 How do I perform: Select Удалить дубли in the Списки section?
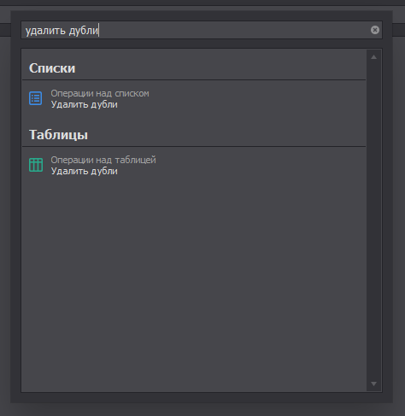(85, 104)
